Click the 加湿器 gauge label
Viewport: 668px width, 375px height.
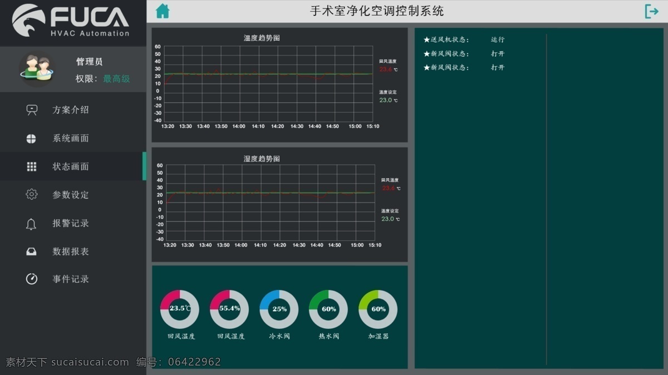[378, 337]
